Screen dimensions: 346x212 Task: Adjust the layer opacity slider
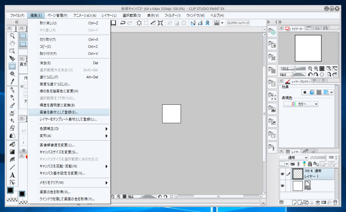[x=318, y=157]
